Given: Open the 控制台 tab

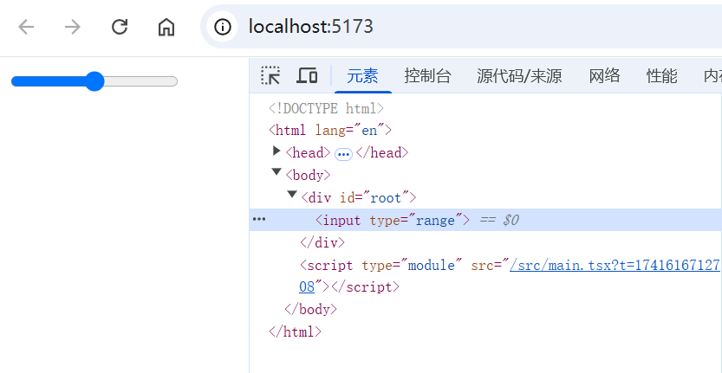Looking at the screenshot, I should 427,76.
